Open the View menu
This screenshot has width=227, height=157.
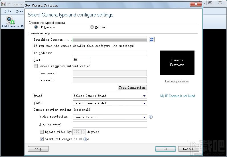pos(19,11)
